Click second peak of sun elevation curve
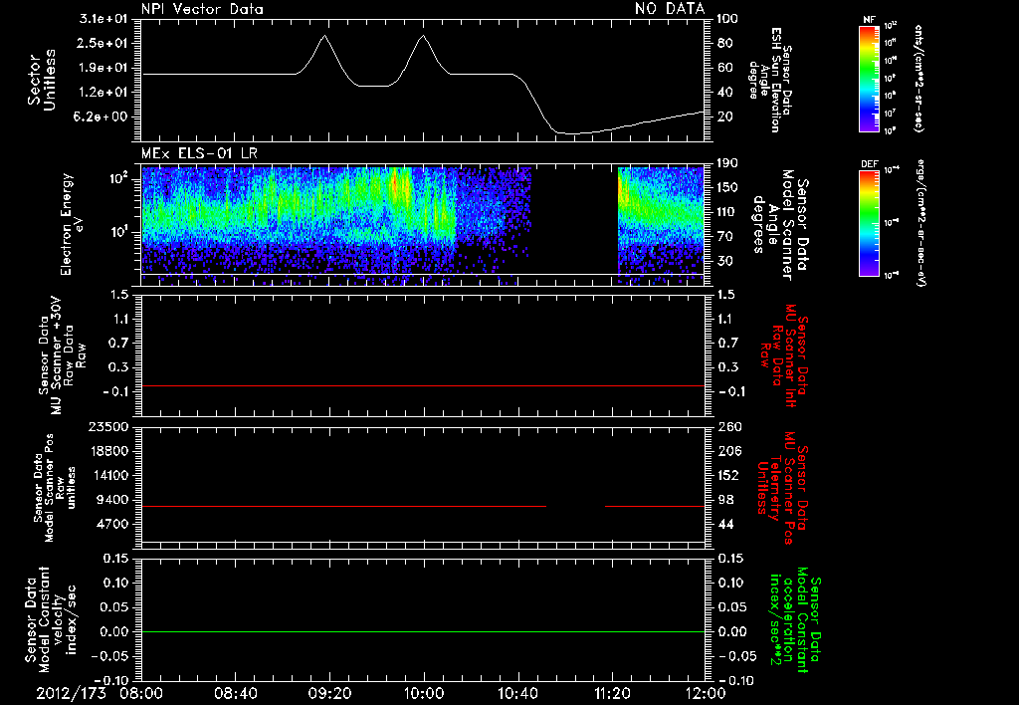The image size is (1019, 705). (424, 36)
